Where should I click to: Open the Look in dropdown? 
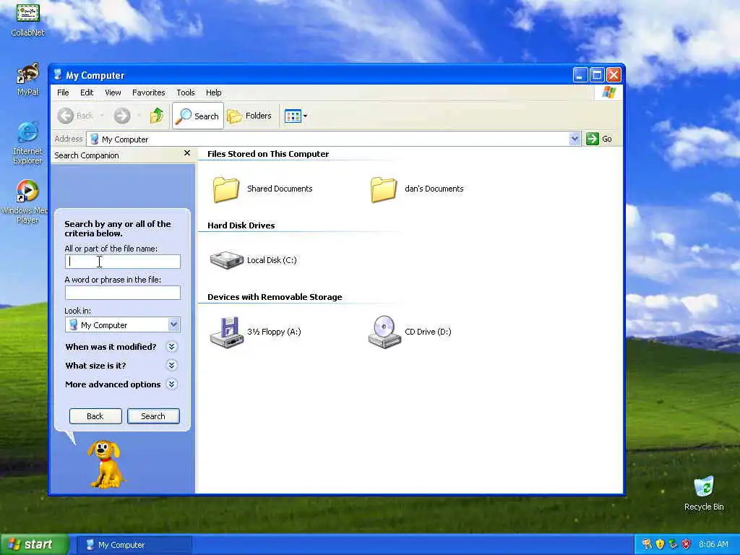coord(173,324)
